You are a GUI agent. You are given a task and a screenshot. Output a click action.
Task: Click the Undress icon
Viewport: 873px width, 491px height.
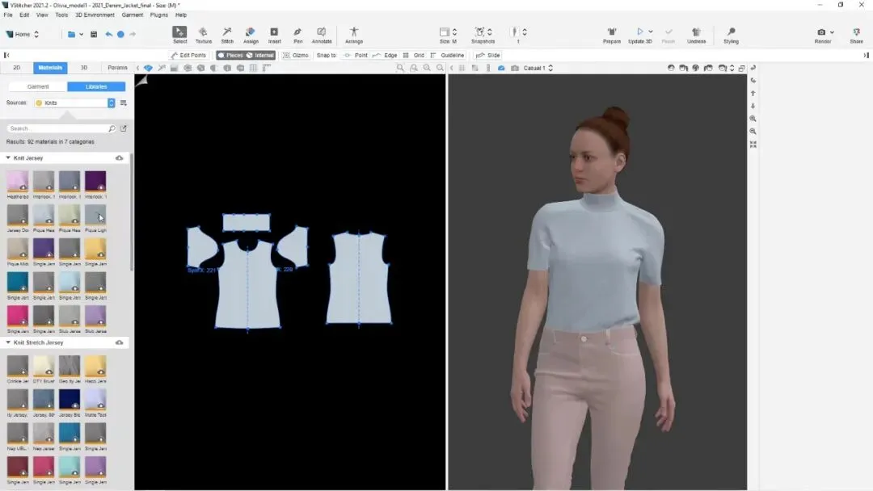click(696, 34)
